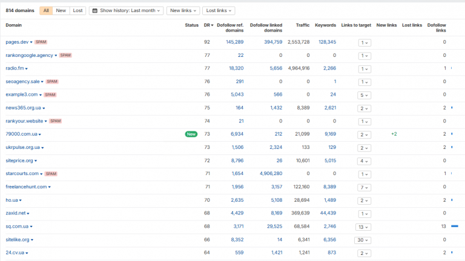Image resolution: width=465 pixels, height=261 pixels.
Task: Open the news365.org.ua domain link
Action: click(23, 108)
